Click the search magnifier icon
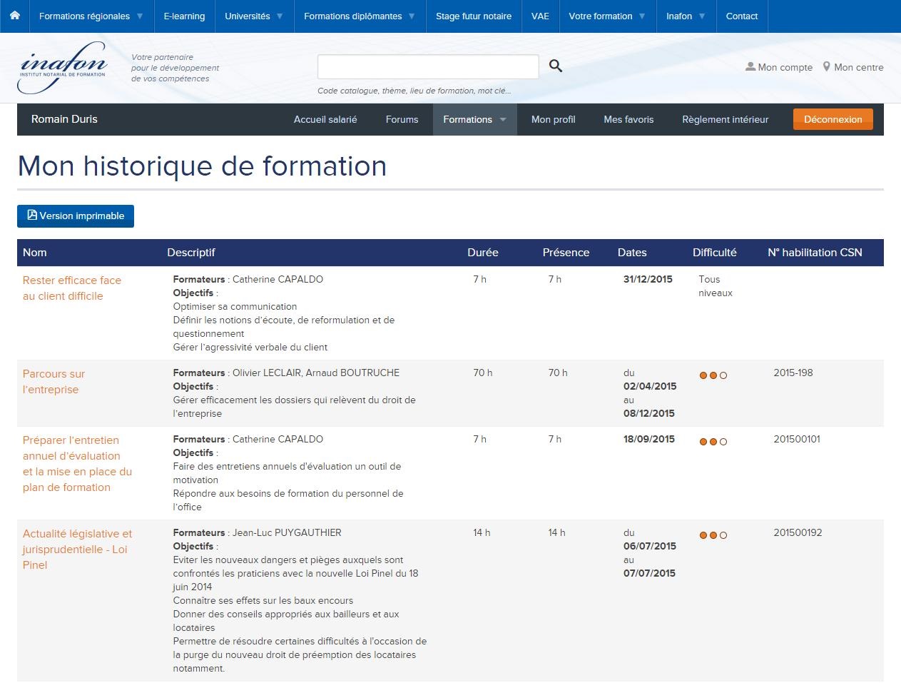Image resolution: width=901 pixels, height=683 pixels. pyautogui.click(x=556, y=66)
